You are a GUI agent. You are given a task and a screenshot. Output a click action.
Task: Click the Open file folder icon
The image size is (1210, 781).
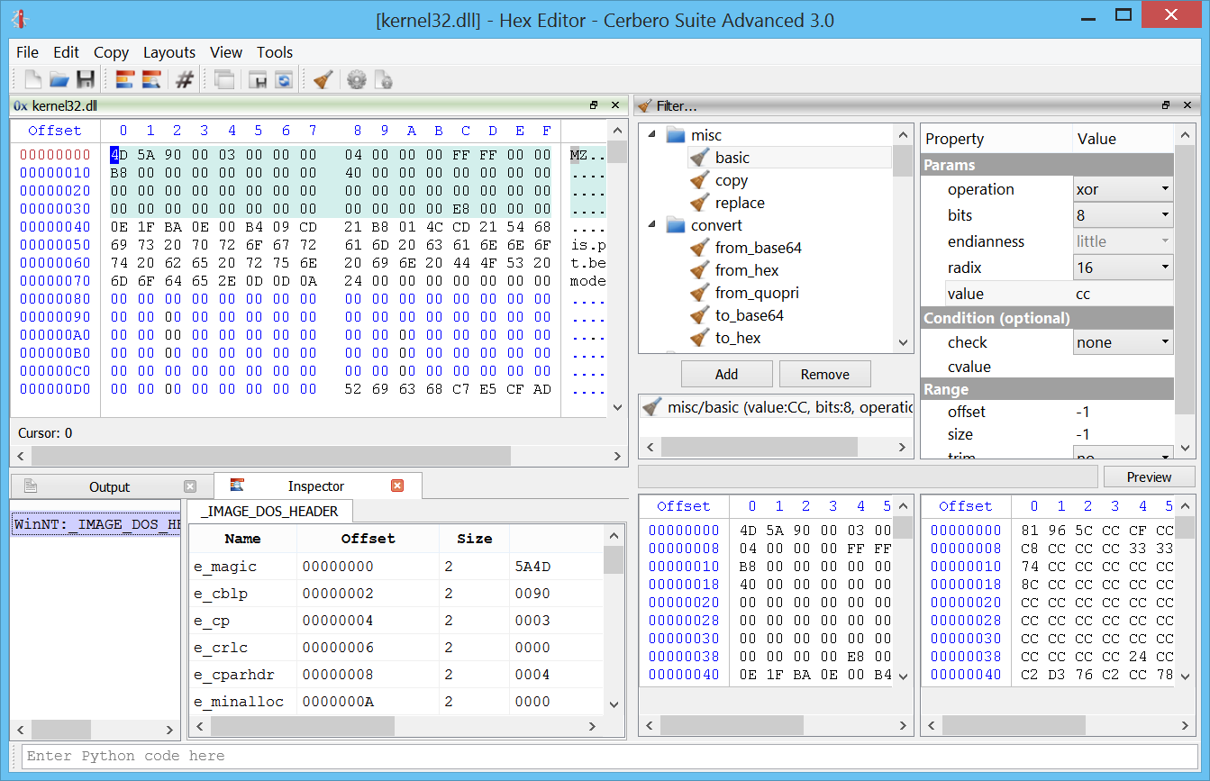click(x=59, y=79)
